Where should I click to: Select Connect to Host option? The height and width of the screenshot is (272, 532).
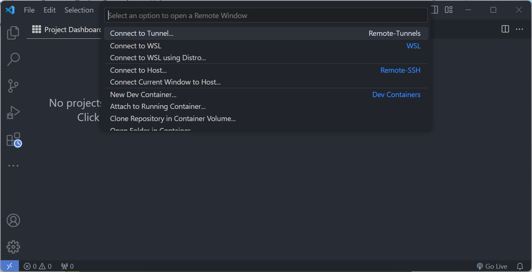tap(266, 70)
